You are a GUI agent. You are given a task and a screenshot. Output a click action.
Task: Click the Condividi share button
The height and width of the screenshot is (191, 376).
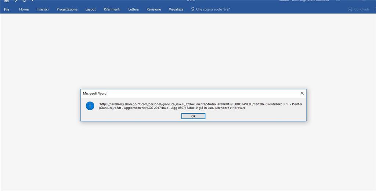358,9
